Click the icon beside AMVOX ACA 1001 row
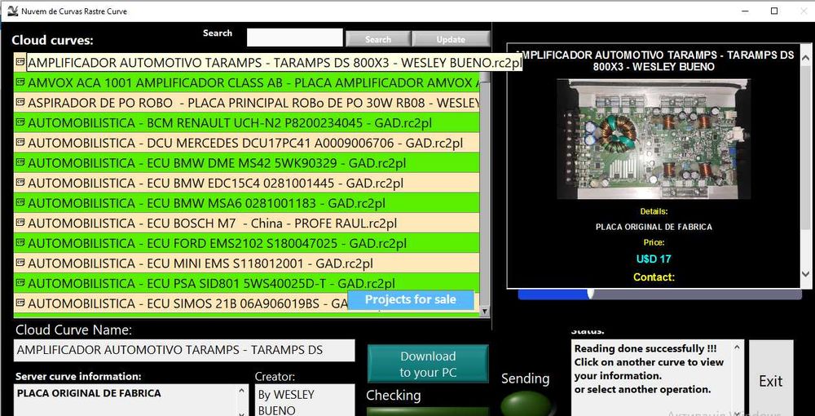The image size is (815, 416). (x=20, y=82)
